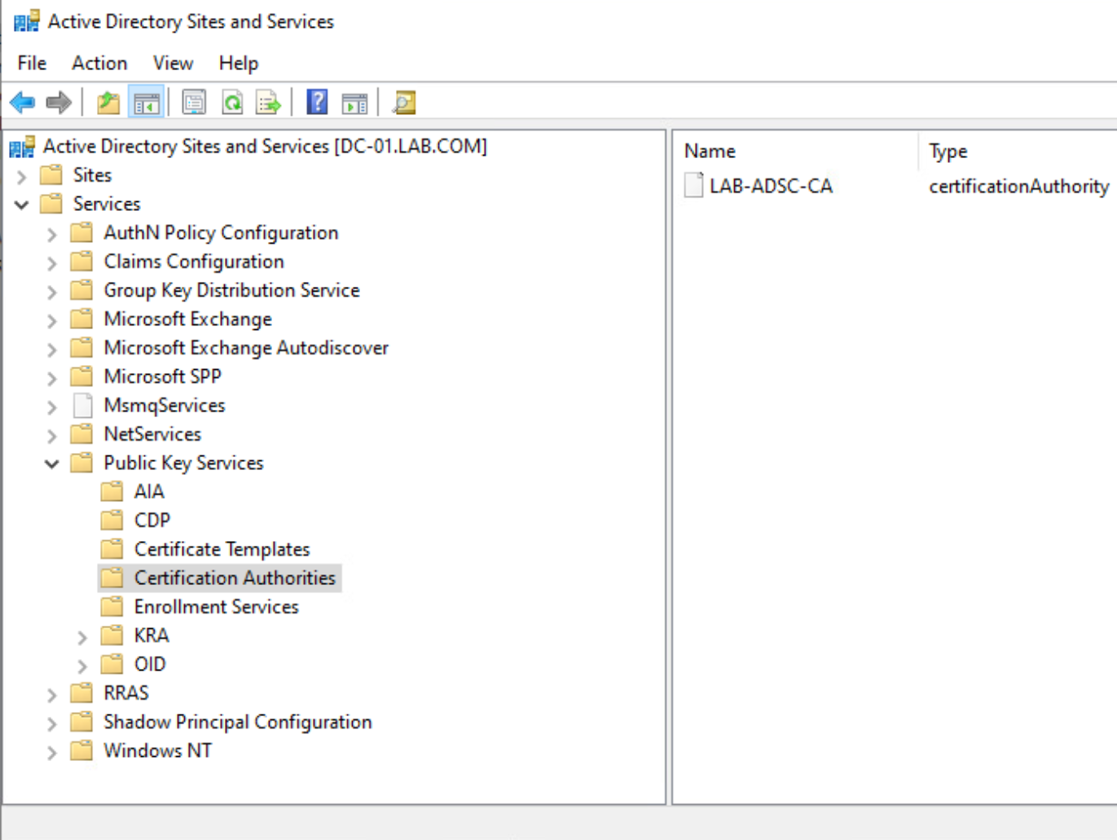Toggle the console tree visibility icon
The image size is (1117, 840).
145,101
